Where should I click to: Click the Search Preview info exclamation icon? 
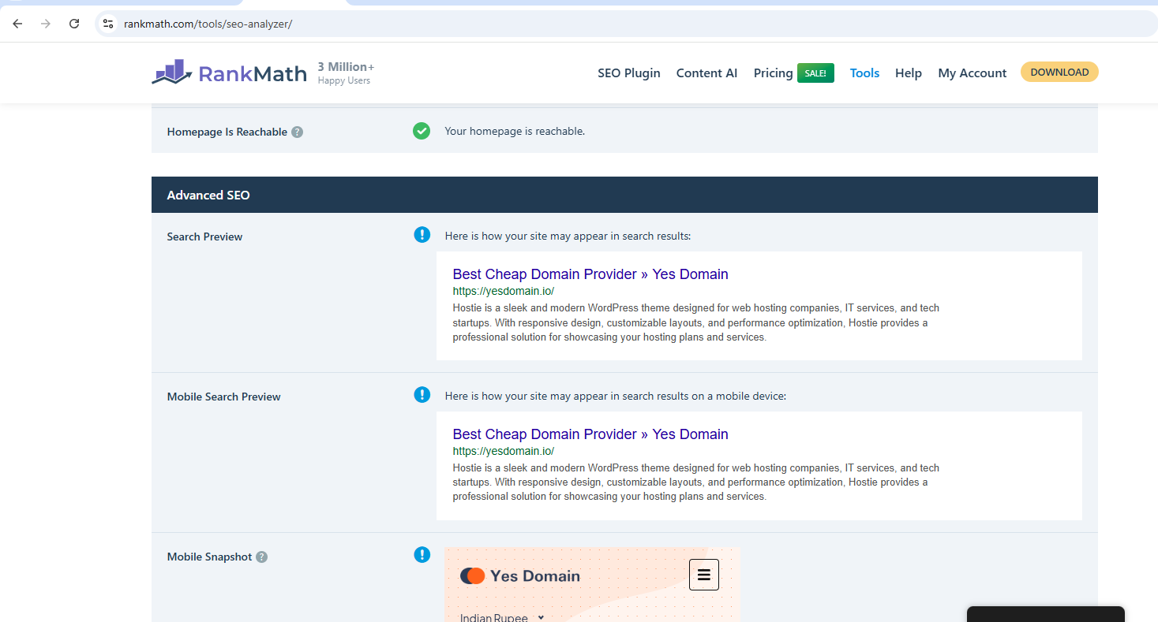(x=422, y=234)
